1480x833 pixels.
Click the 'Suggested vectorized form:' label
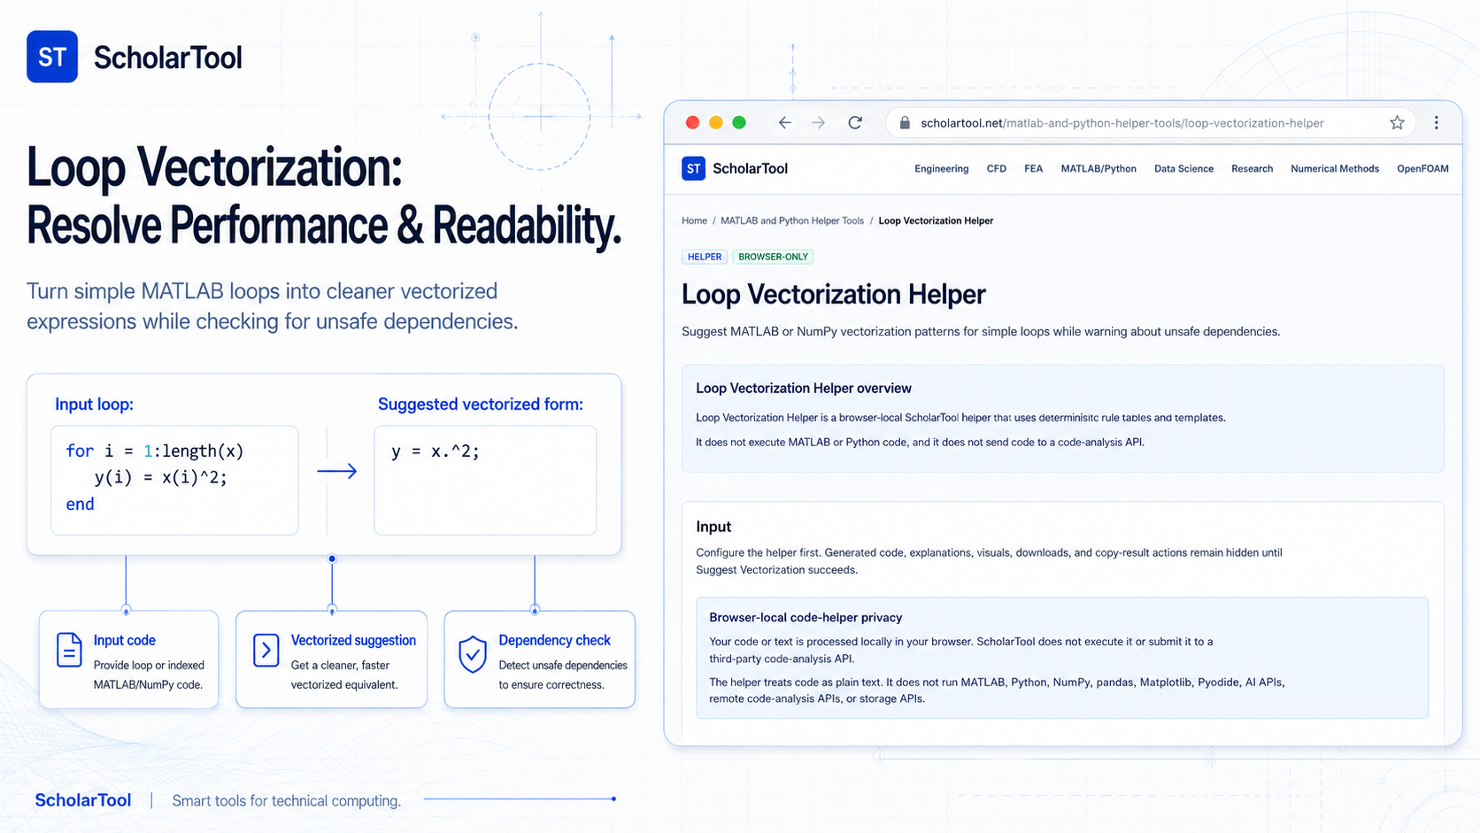pyautogui.click(x=481, y=405)
